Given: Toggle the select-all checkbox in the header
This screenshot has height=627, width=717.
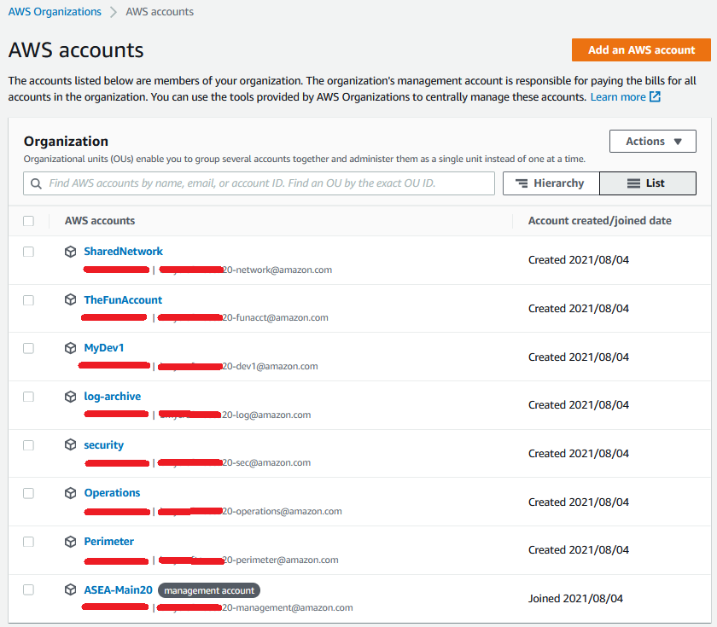Looking at the screenshot, I should point(28,220).
